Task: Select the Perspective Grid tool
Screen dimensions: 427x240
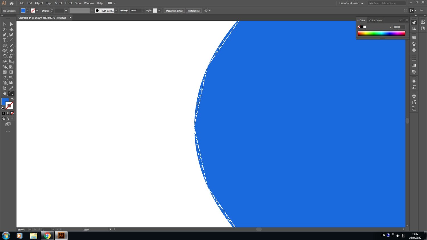Action: click(11, 67)
